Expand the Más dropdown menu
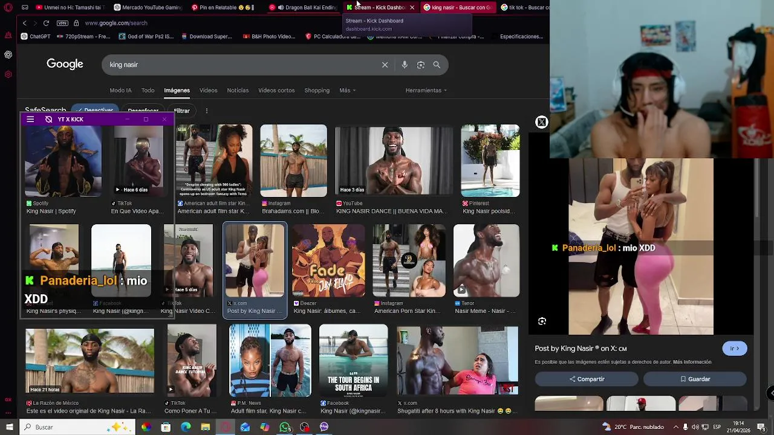 point(347,90)
